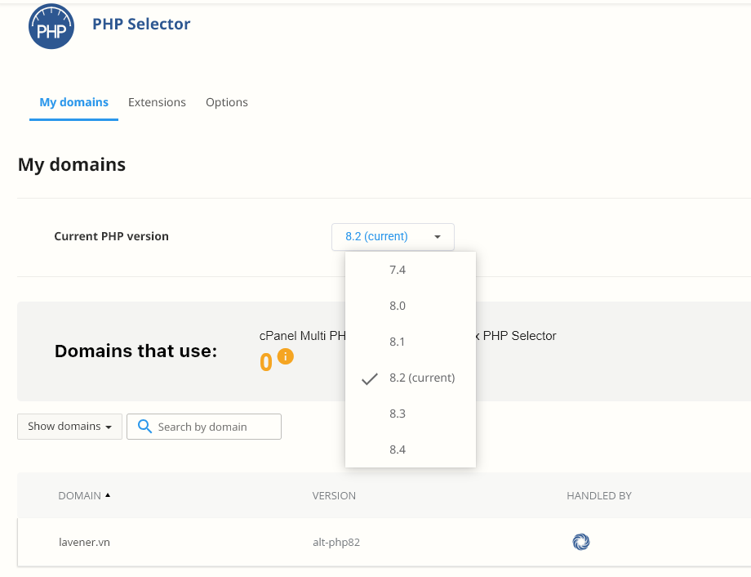
Task: Click the HANDLED BY column header
Action: [x=598, y=495]
